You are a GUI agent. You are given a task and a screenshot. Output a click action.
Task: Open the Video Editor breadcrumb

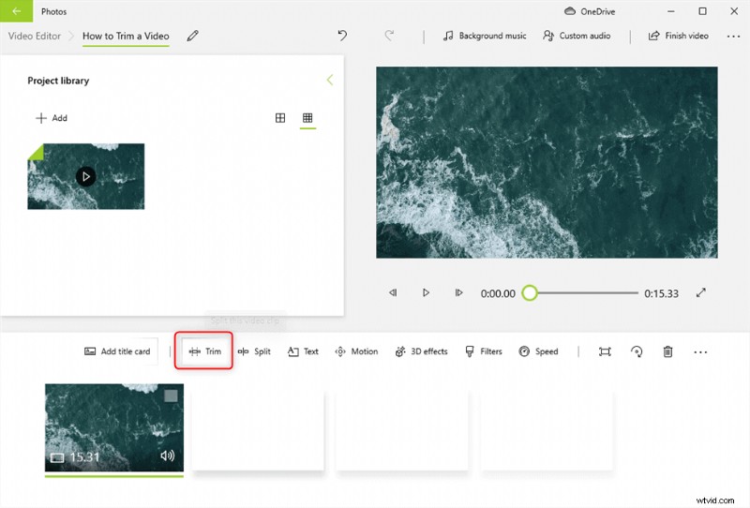tap(35, 36)
